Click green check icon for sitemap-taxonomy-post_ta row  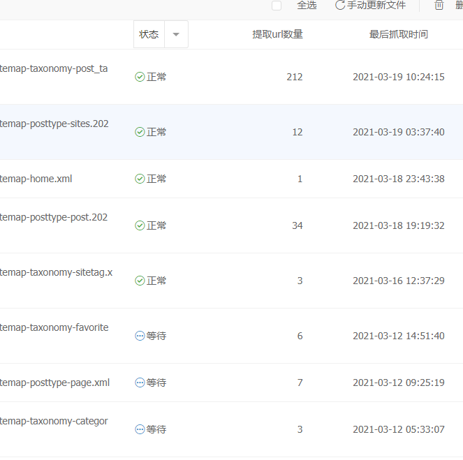[x=140, y=77]
